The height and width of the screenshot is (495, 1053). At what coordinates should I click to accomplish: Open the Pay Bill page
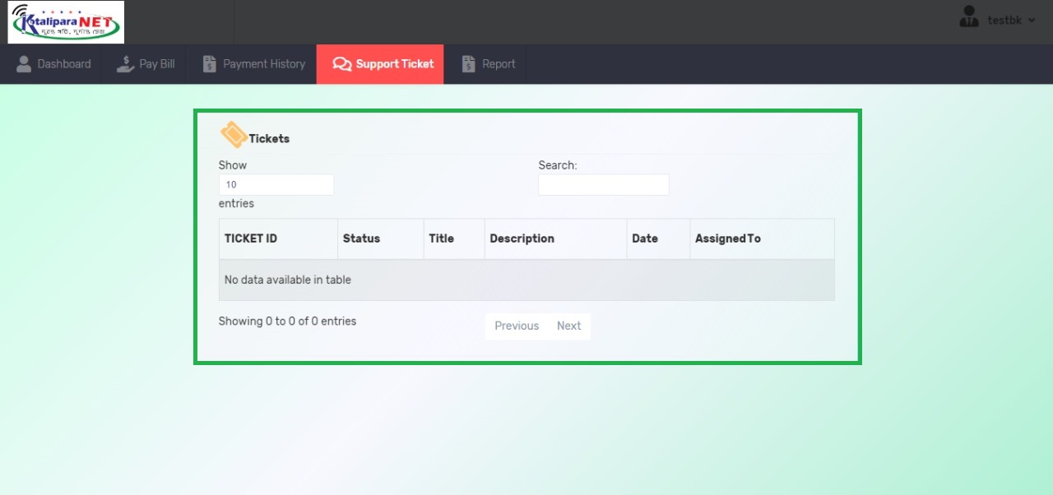tap(156, 64)
